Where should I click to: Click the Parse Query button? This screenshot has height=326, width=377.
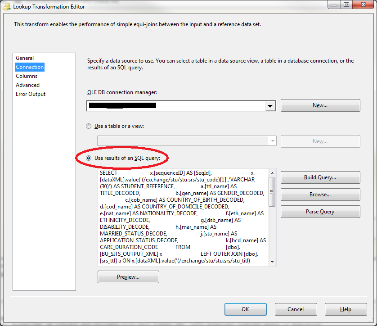(320, 212)
